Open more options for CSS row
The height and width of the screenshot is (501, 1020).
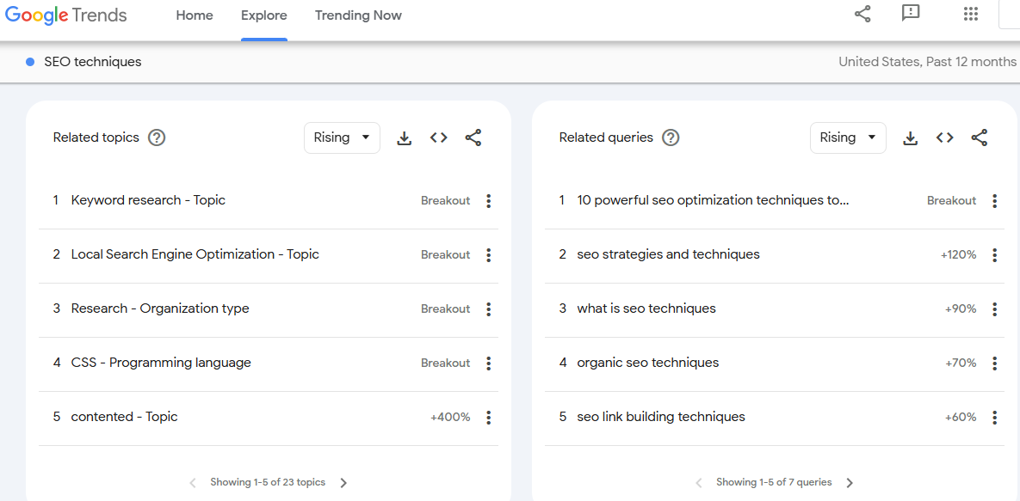[489, 364]
